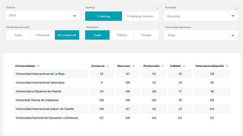Image resolution: width=243 pixels, height=136 pixels.
Task: Click Universidad Internacional Isabel I de Castilla
Action: (x=45, y=109)
